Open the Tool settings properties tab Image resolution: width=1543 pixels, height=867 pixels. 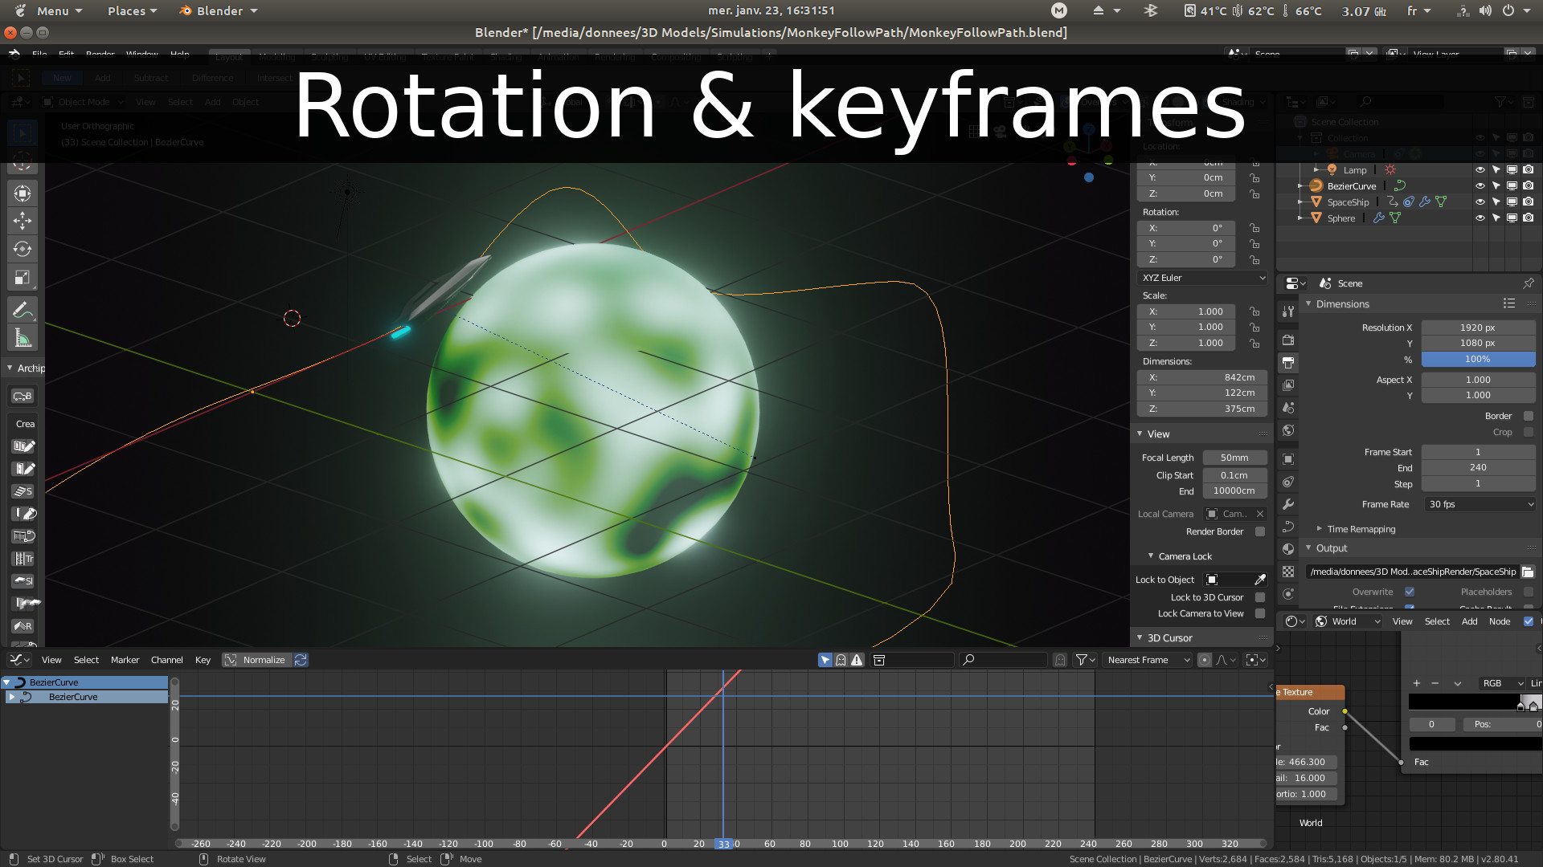tap(1288, 311)
